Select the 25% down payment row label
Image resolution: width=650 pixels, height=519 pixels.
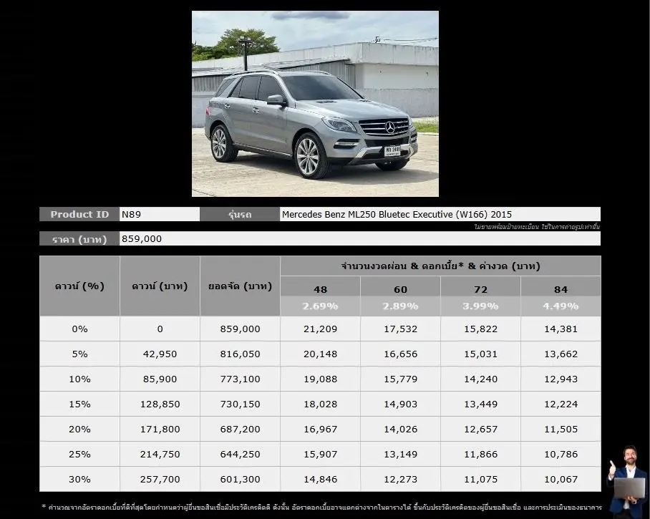pos(79,455)
